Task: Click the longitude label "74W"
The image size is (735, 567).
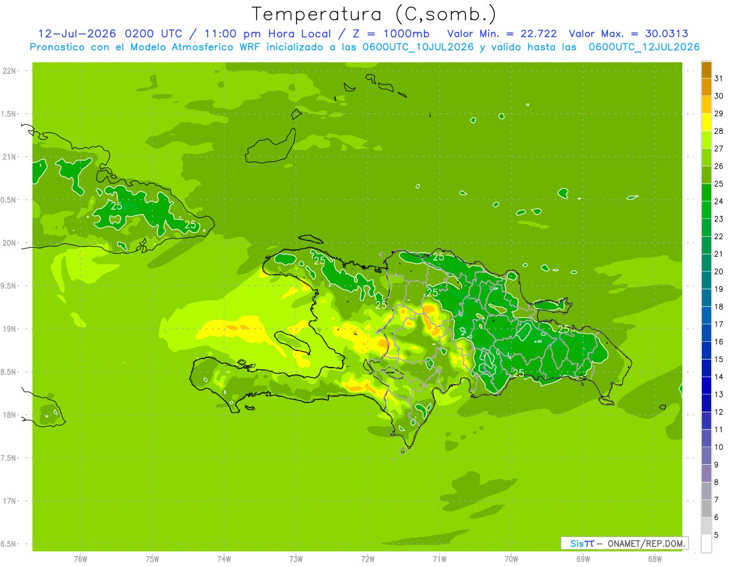Action: (224, 559)
